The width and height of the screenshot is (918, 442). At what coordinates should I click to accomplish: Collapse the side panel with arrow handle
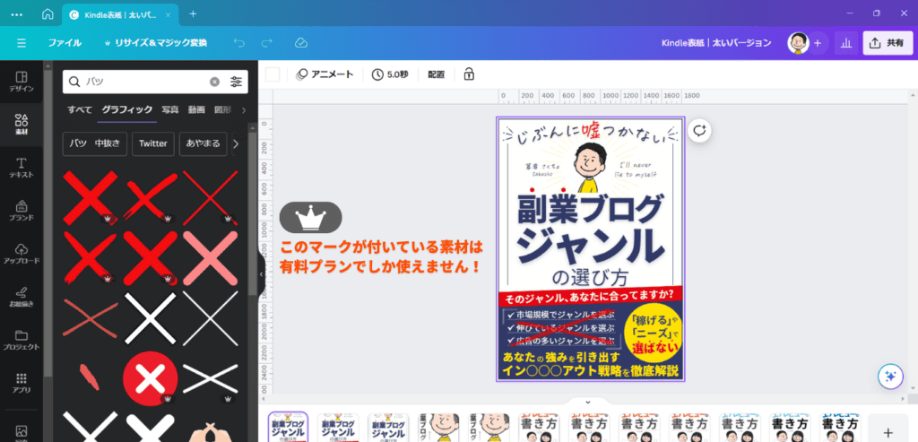[261, 274]
